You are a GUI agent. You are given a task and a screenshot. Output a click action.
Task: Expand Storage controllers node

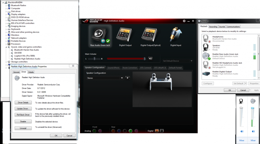tap(6, 62)
